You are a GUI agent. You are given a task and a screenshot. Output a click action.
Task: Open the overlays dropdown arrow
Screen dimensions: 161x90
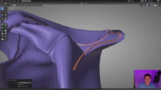coord(149,5)
